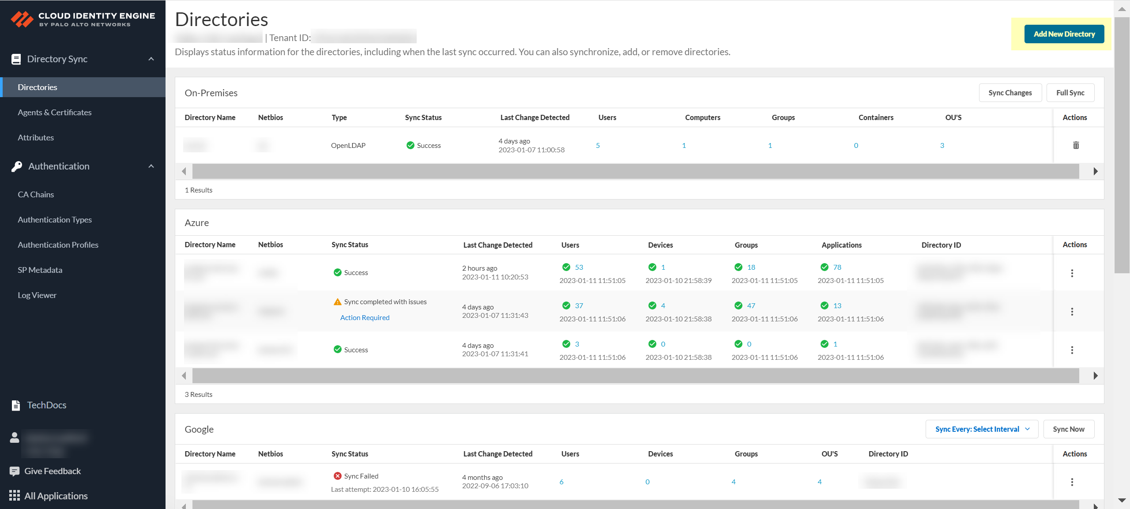Click the Give Feedback chat icon
This screenshot has height=509, width=1130.
pyautogui.click(x=15, y=471)
